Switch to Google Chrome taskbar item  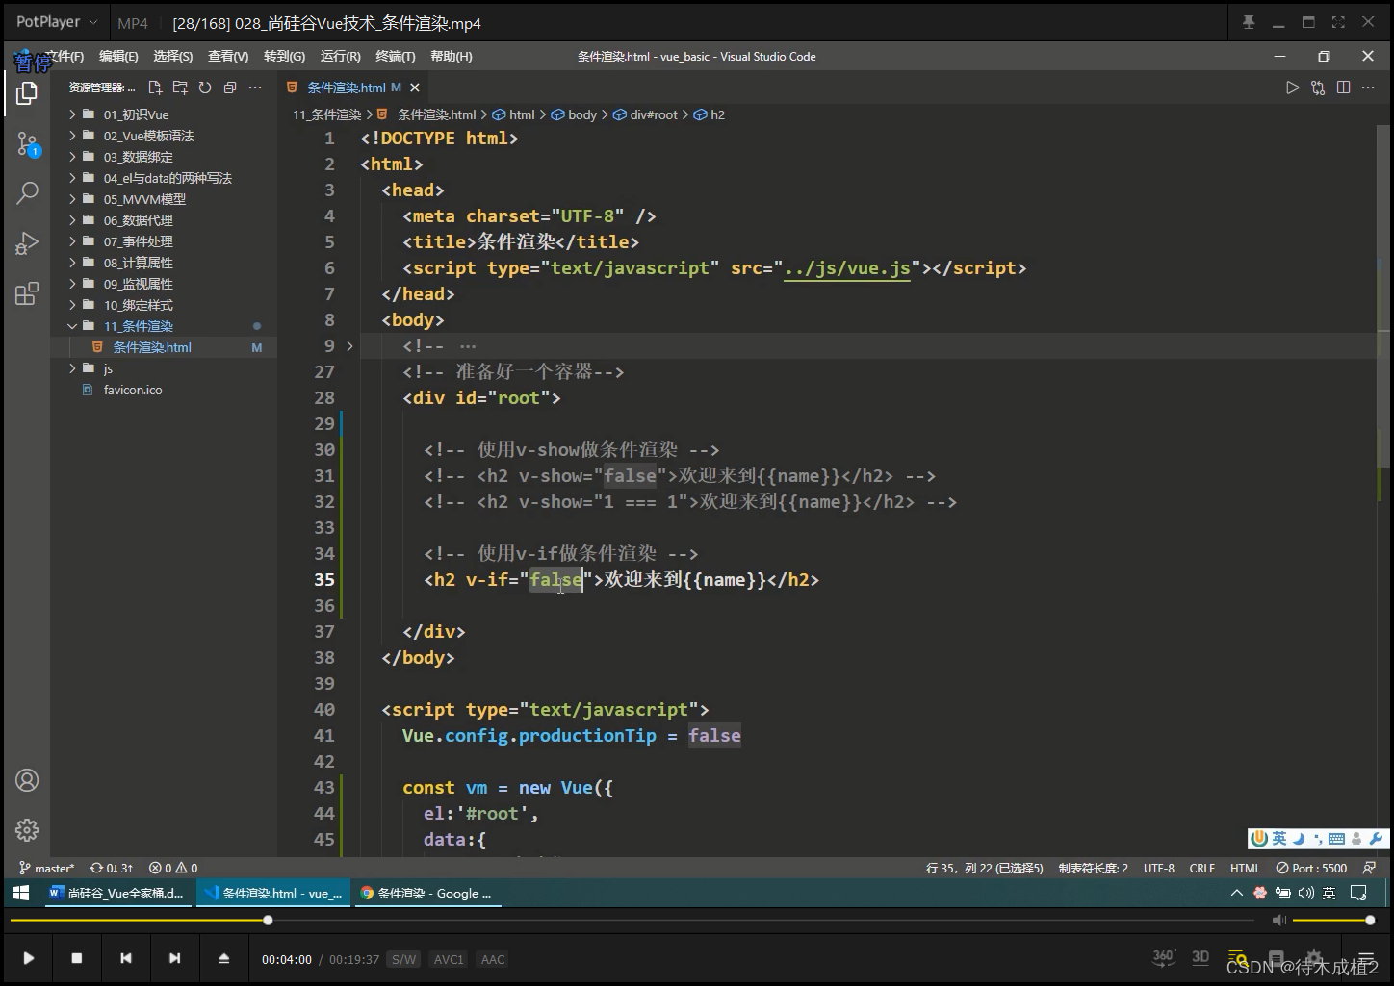(426, 893)
